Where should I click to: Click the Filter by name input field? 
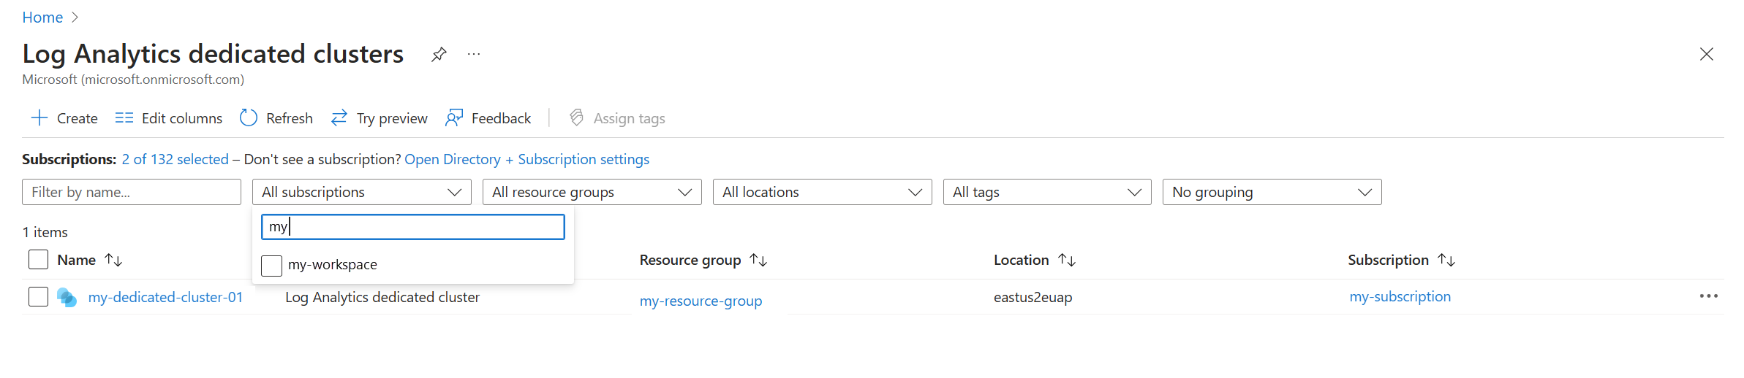tap(132, 192)
